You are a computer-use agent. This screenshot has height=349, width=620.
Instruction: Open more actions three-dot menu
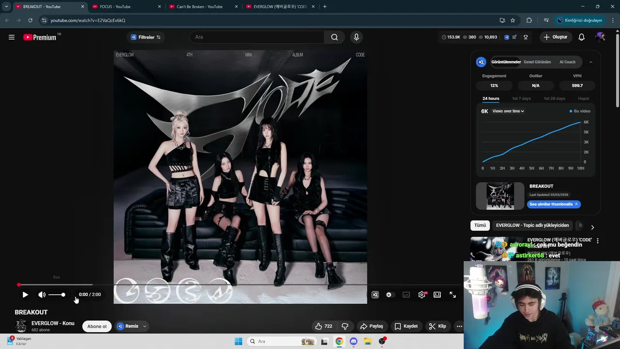tap(459, 326)
